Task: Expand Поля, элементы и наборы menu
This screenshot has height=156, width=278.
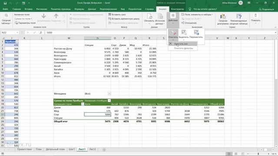Action: tap(197, 14)
